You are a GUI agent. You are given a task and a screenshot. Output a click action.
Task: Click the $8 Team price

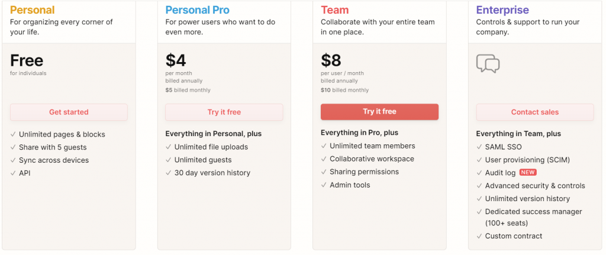pyautogui.click(x=331, y=60)
